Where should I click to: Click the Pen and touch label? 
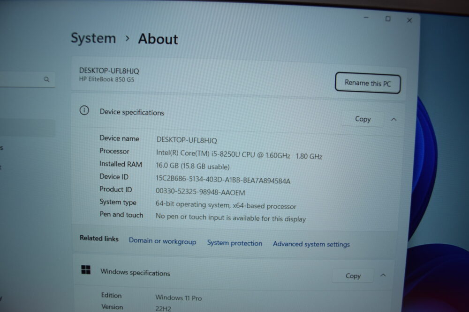pos(121,215)
